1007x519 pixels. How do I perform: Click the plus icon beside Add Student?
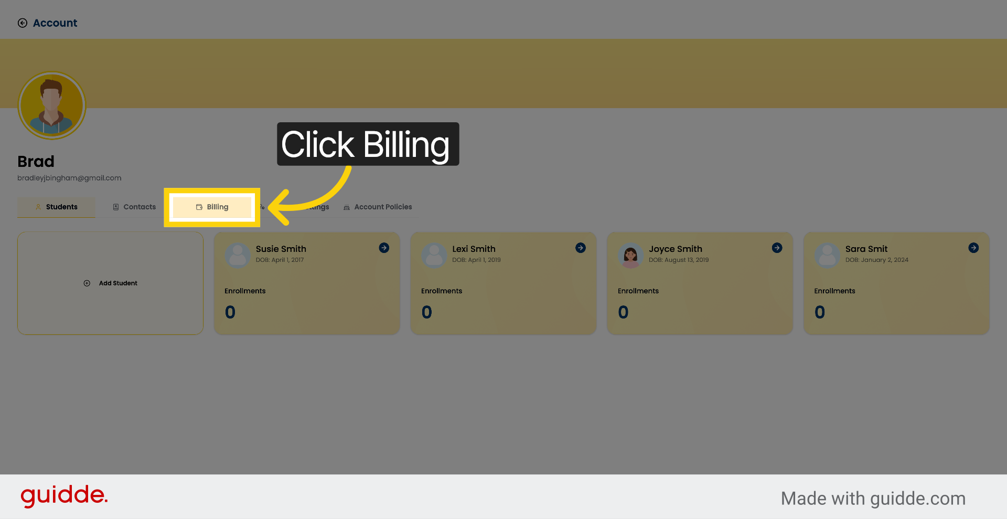click(87, 283)
